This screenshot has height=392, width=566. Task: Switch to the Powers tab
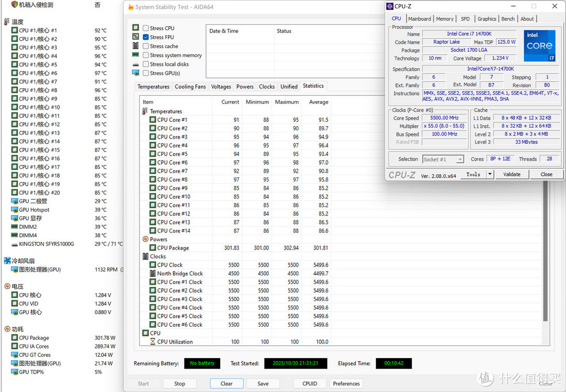point(245,86)
